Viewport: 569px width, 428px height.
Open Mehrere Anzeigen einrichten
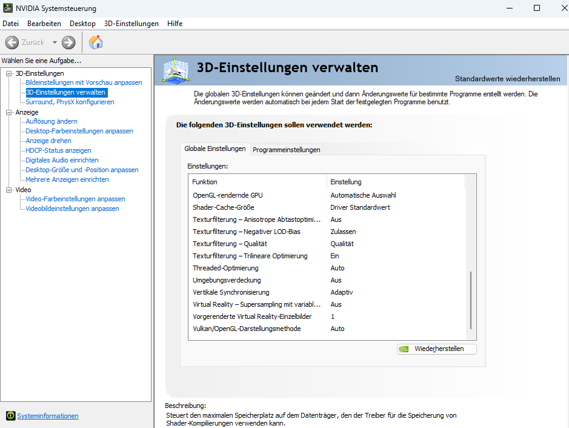coord(67,179)
